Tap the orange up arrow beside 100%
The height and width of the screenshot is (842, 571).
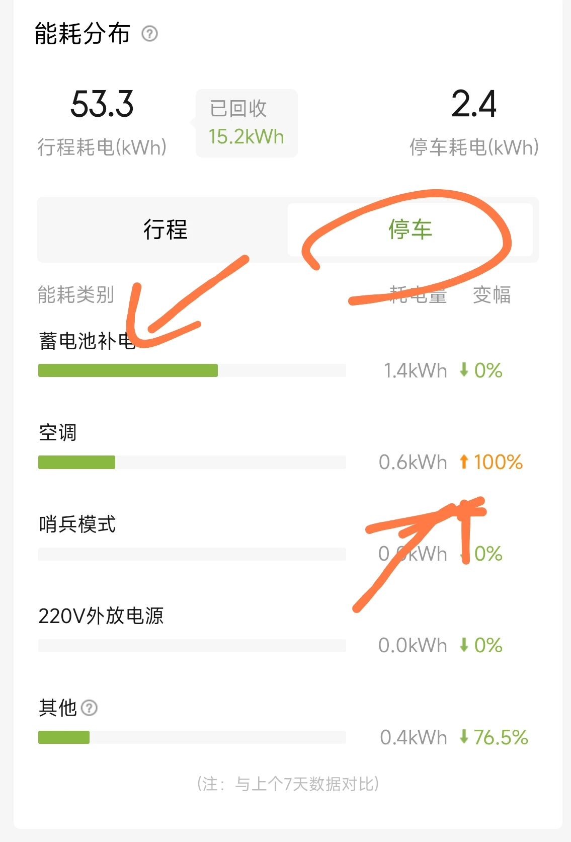coord(464,462)
